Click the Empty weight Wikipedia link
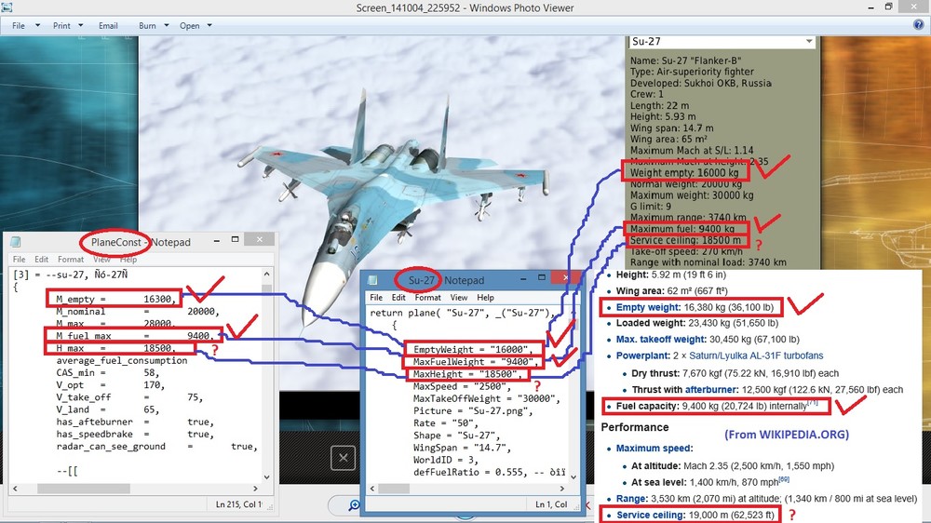 648,307
